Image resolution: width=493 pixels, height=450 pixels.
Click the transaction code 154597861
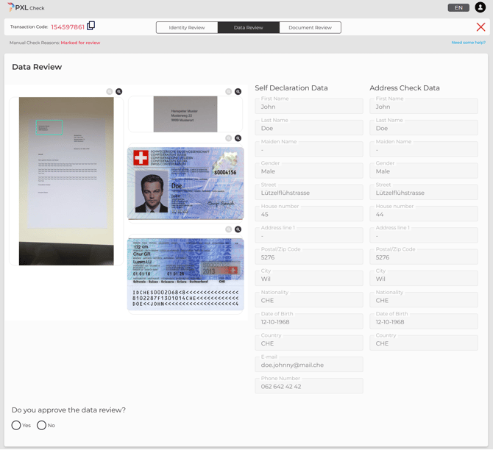[68, 27]
